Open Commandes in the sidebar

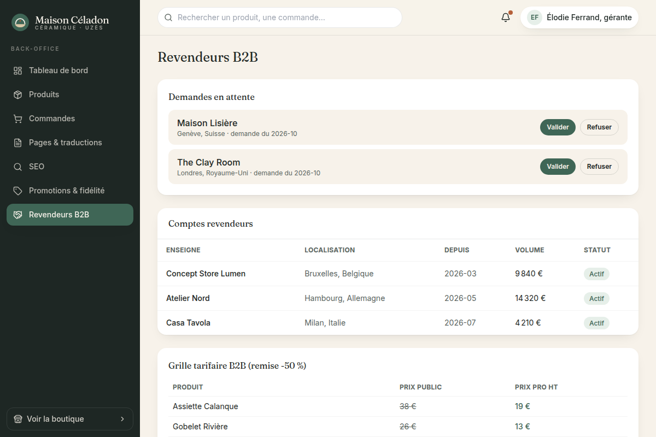point(70,119)
